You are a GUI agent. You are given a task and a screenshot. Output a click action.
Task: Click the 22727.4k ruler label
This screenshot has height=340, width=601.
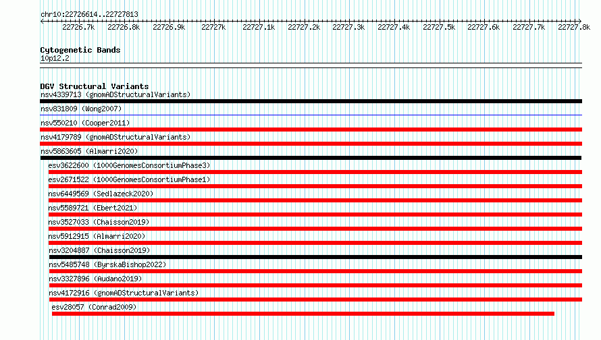394,27
